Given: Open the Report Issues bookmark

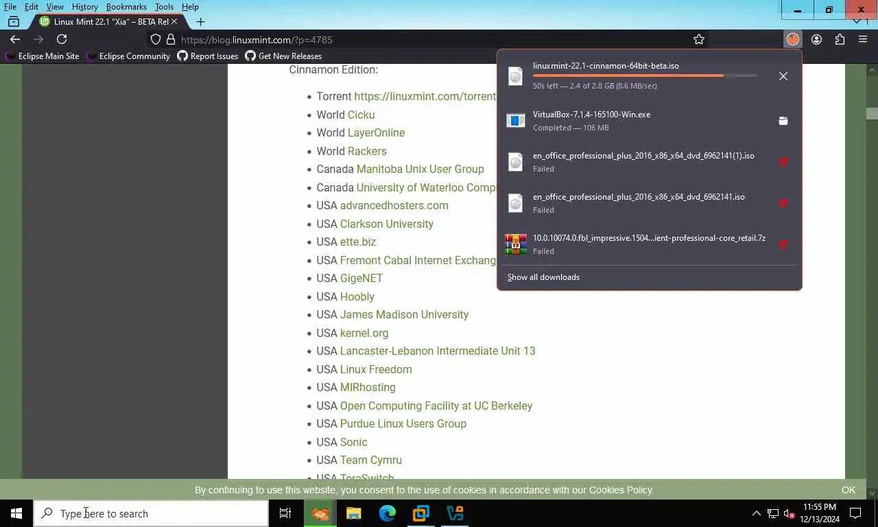Looking at the screenshot, I should pyautogui.click(x=208, y=56).
